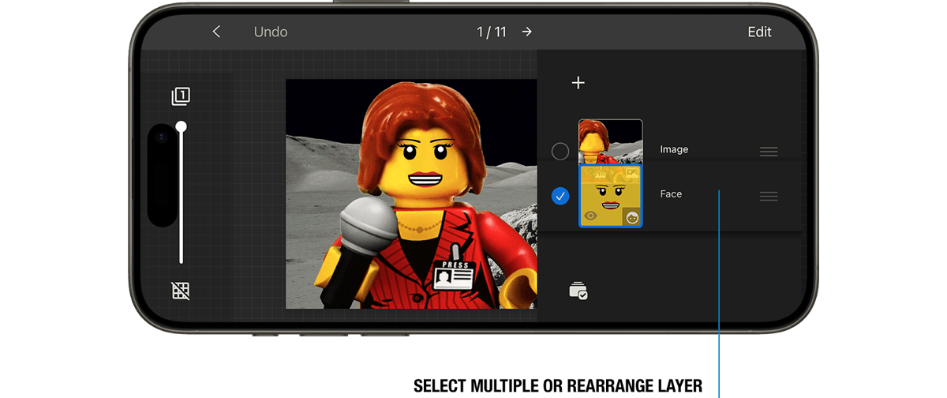Toggle Face layer visibility eye
947x398 pixels.
coord(590,216)
